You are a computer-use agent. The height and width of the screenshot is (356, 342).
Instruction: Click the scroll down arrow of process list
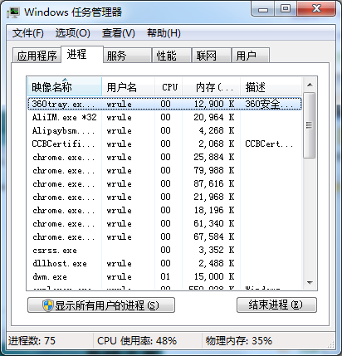click(310, 282)
